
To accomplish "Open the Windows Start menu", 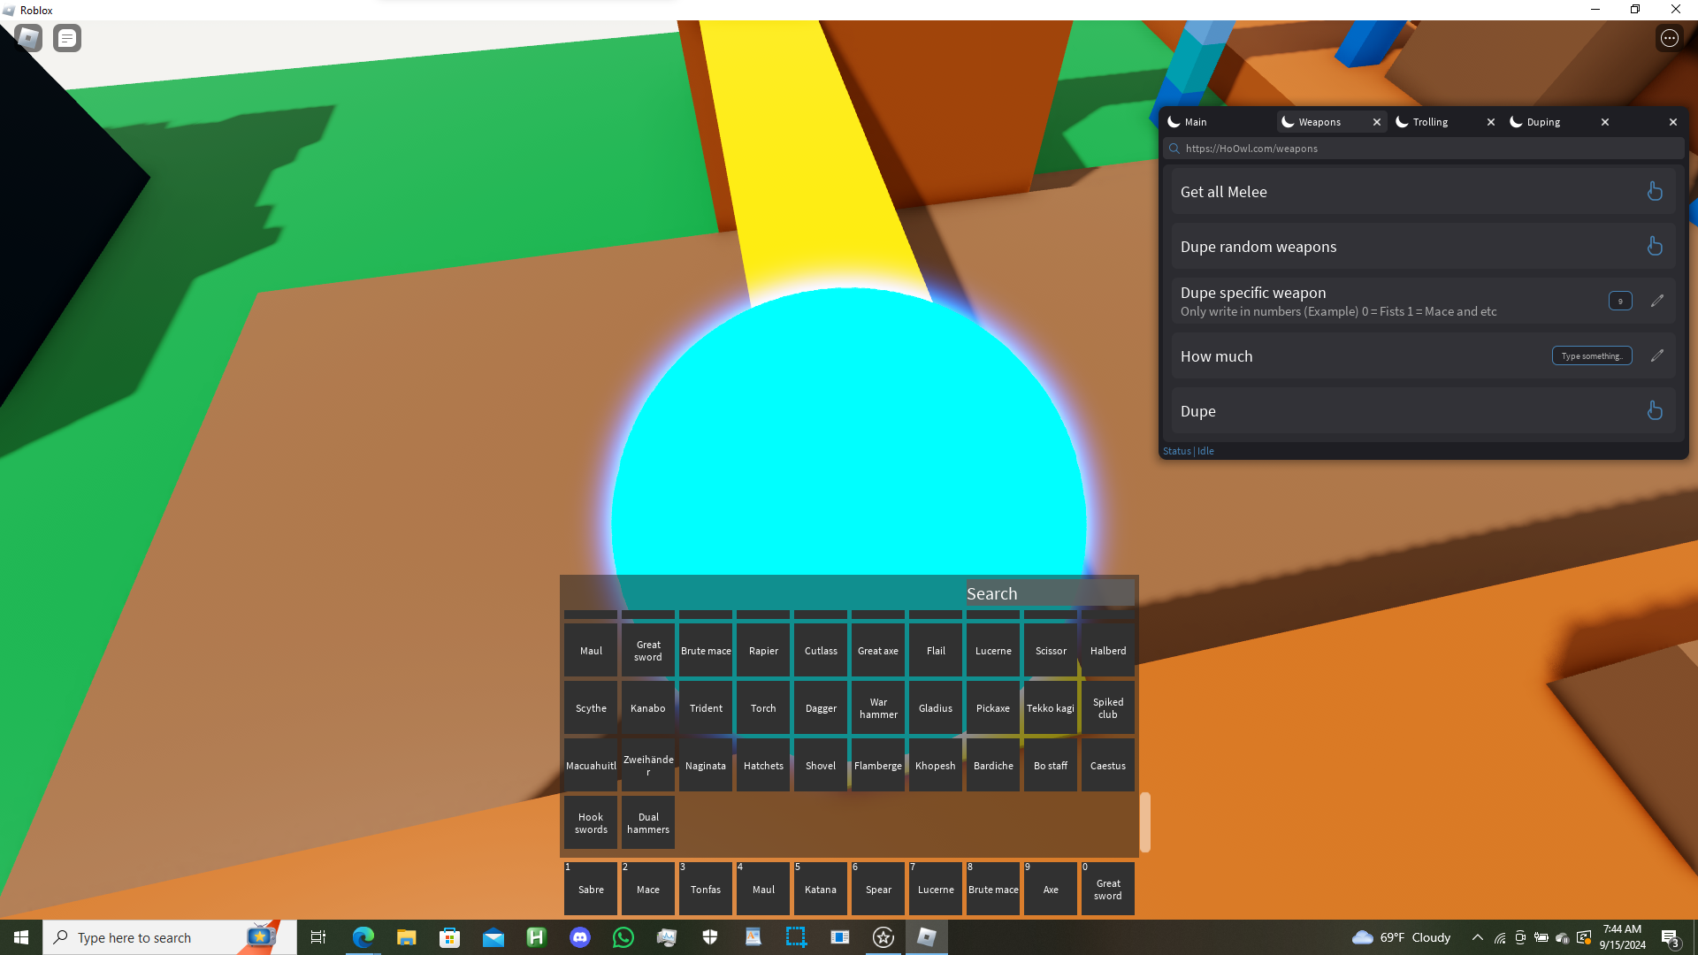I will point(21,937).
